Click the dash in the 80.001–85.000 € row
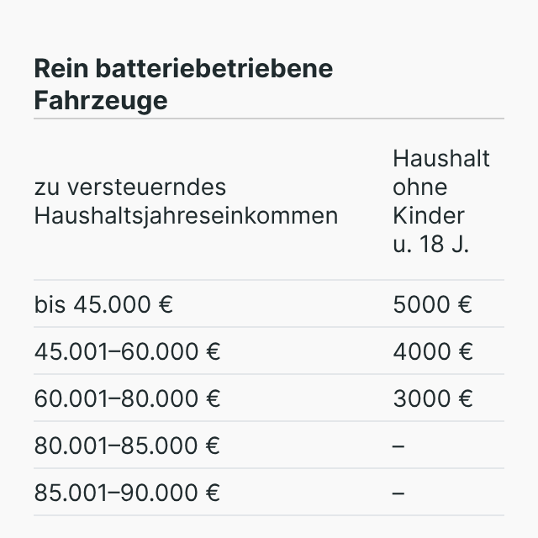Screen dimensions: 538x538 coord(398,446)
